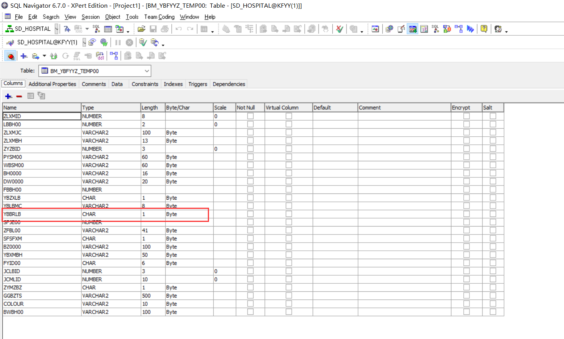Open the Table name dropdown
The image size is (564, 339).
pos(147,71)
